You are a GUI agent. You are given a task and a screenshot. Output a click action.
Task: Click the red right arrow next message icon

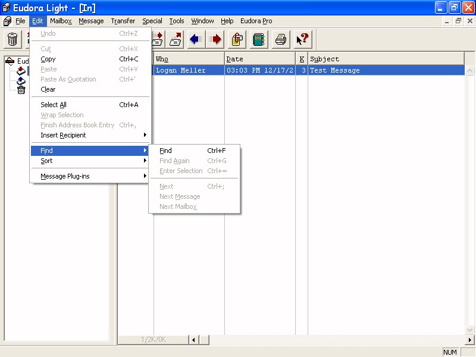pyautogui.click(x=215, y=39)
